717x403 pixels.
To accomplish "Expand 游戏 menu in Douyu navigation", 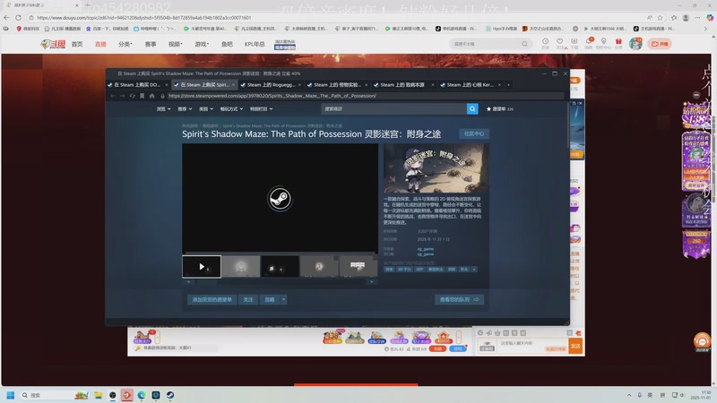I will coord(202,44).
